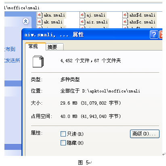Enable the 只读(R) read-only checkbox
The image size is (166, 166).
63,134
